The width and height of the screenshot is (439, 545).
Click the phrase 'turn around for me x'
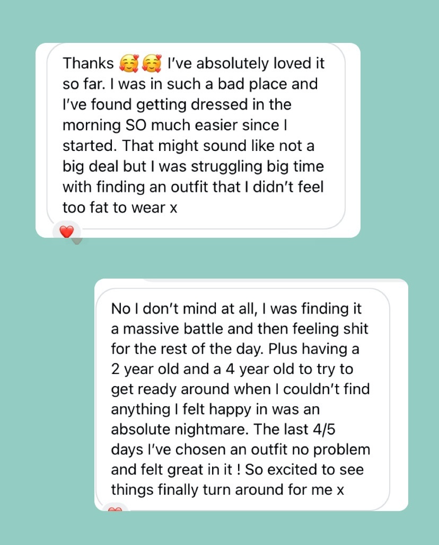286,490
